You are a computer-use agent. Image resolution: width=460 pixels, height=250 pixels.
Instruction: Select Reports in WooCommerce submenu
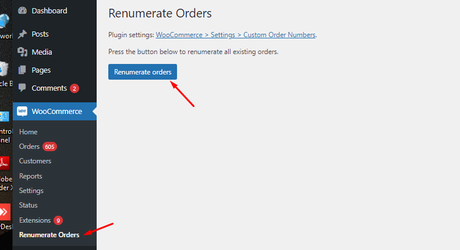coord(30,176)
